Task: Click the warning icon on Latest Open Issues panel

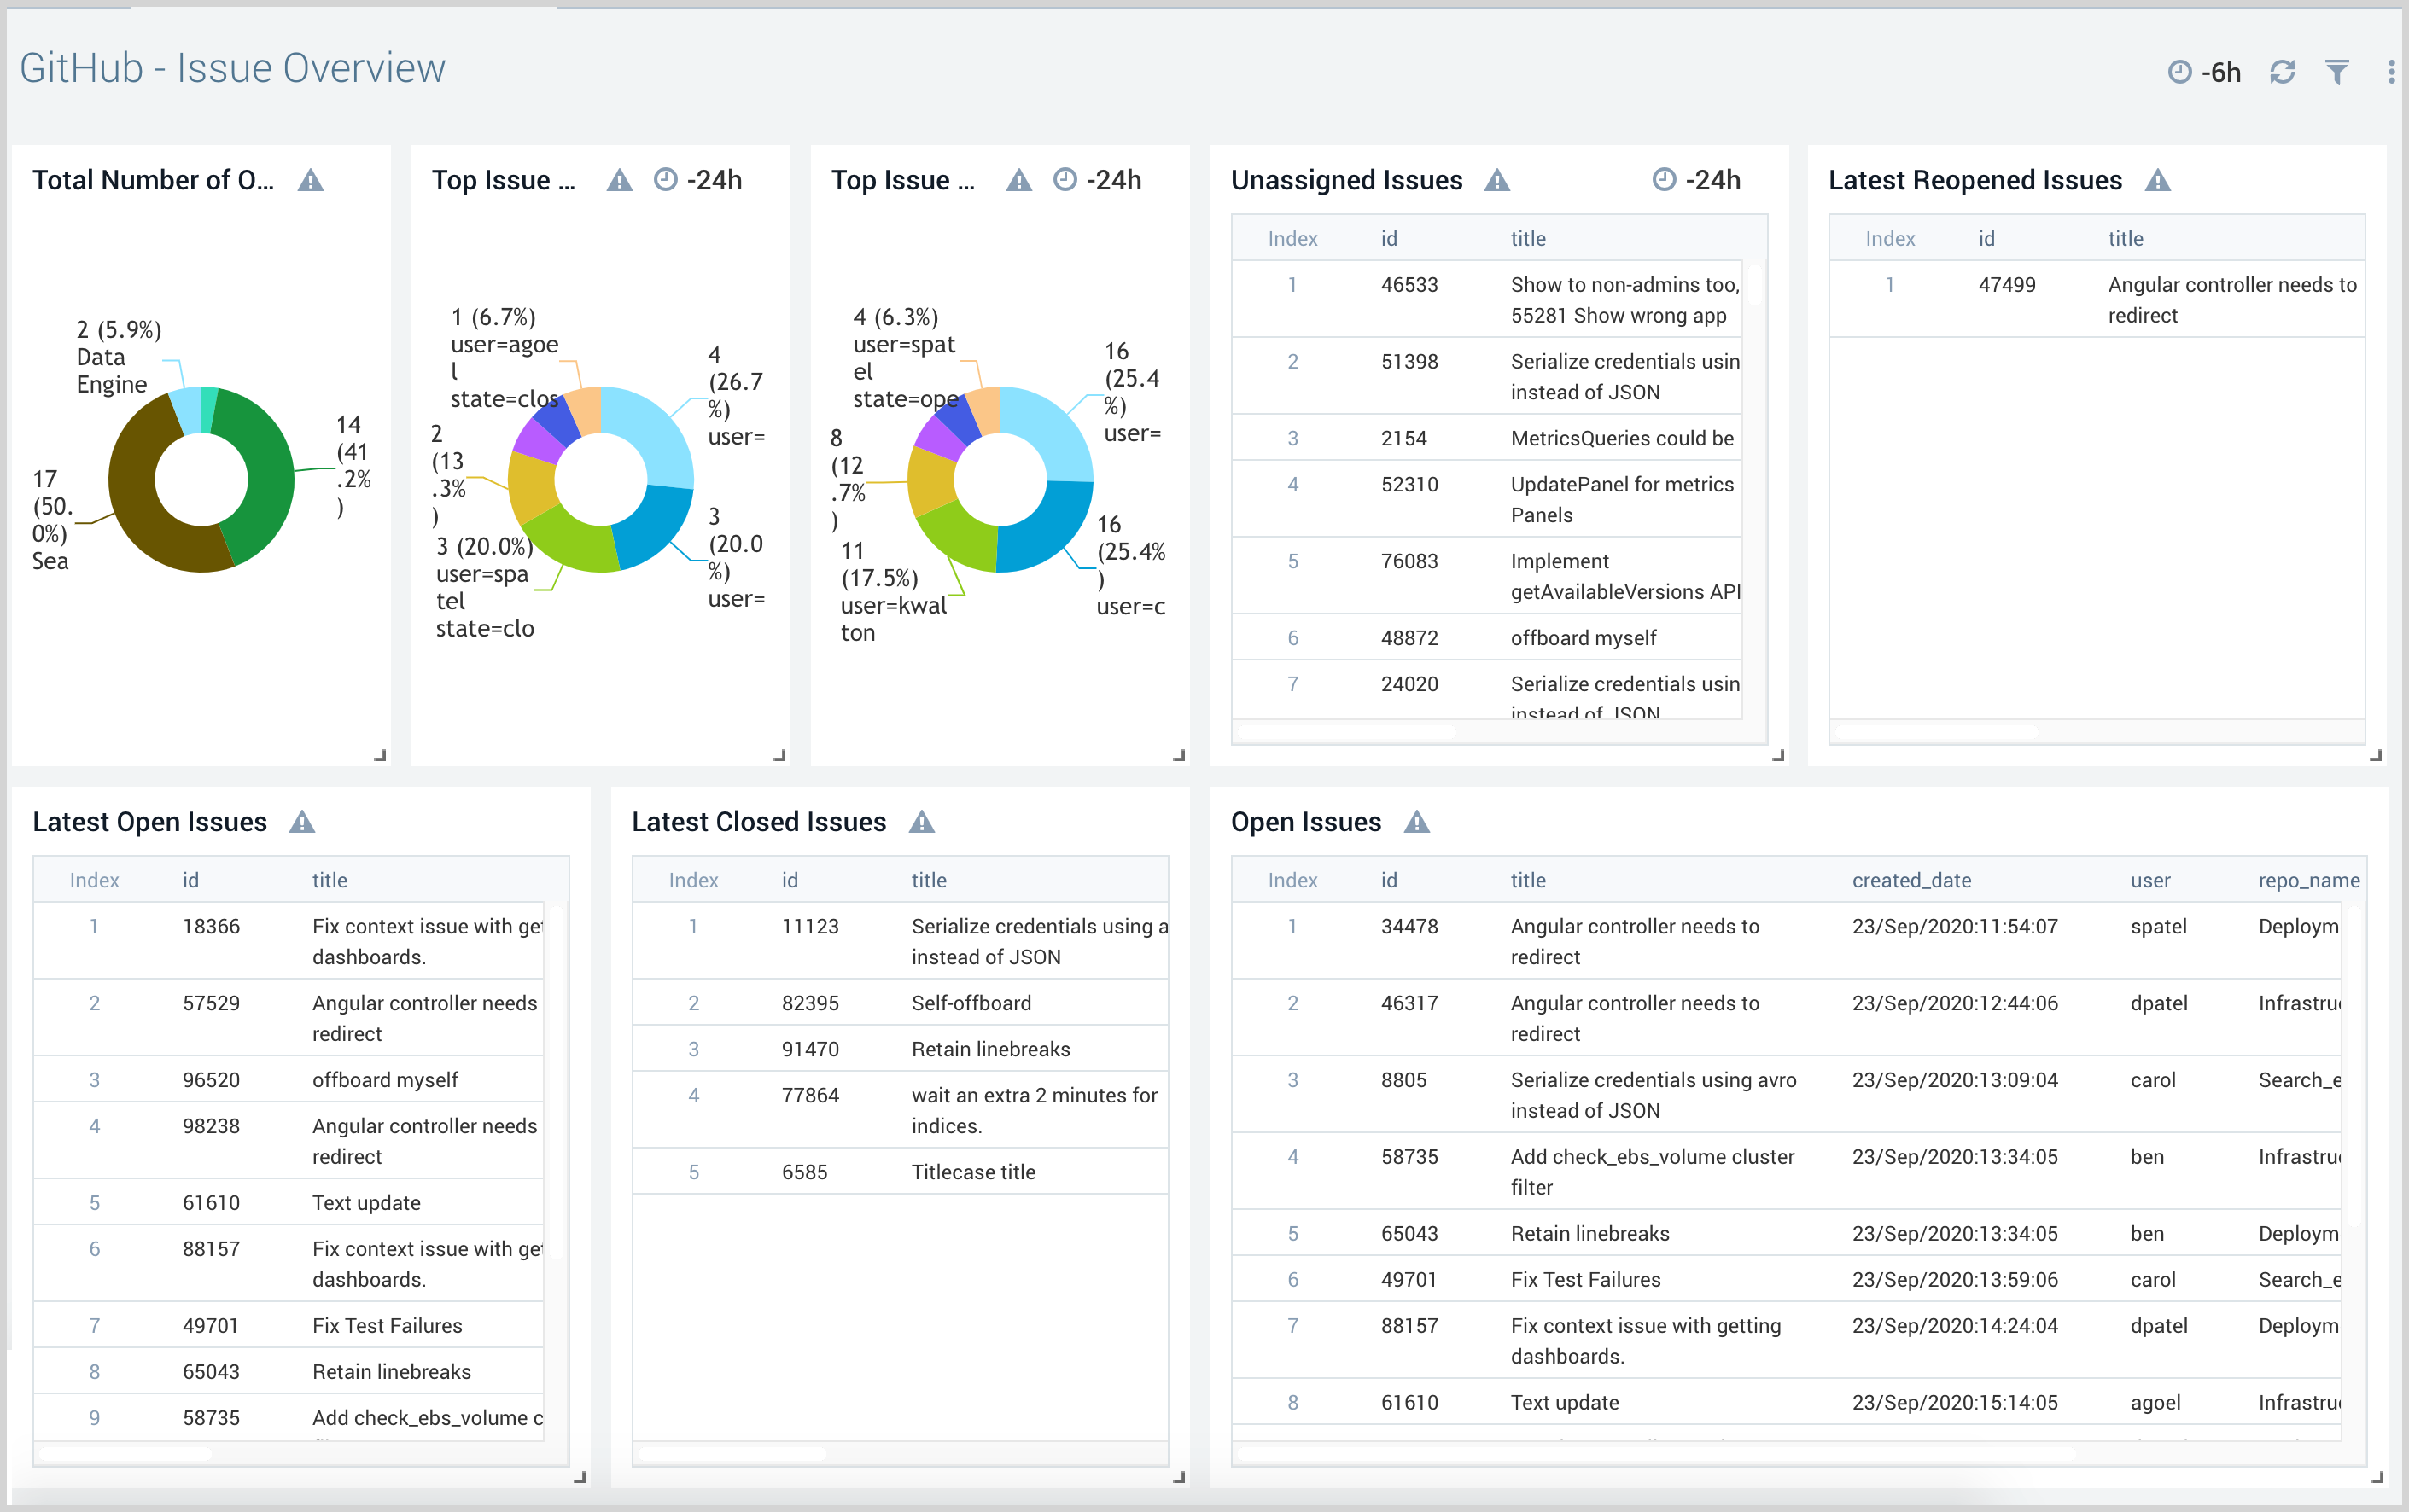Action: click(x=304, y=822)
